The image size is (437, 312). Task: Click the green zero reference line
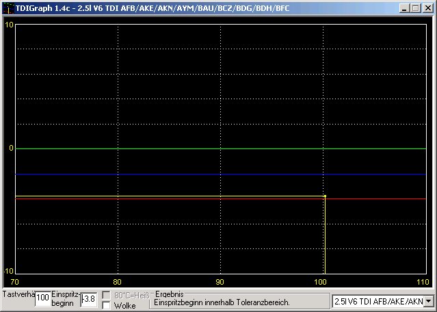(221, 149)
